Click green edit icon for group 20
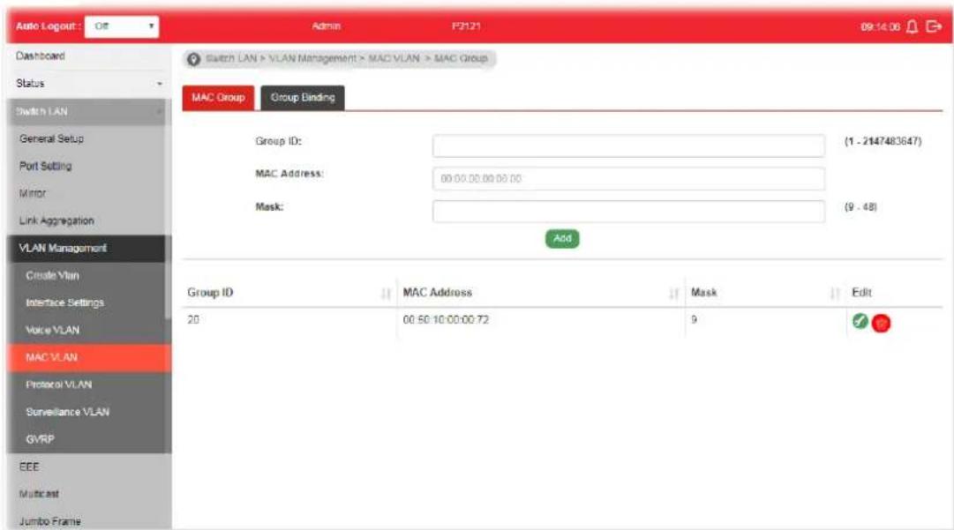Image resolution: width=954 pixels, height=530 pixels. tap(860, 321)
